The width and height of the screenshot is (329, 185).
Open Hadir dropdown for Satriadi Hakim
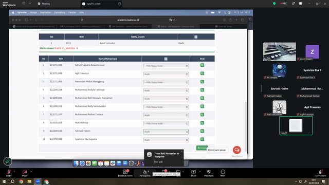(166, 132)
